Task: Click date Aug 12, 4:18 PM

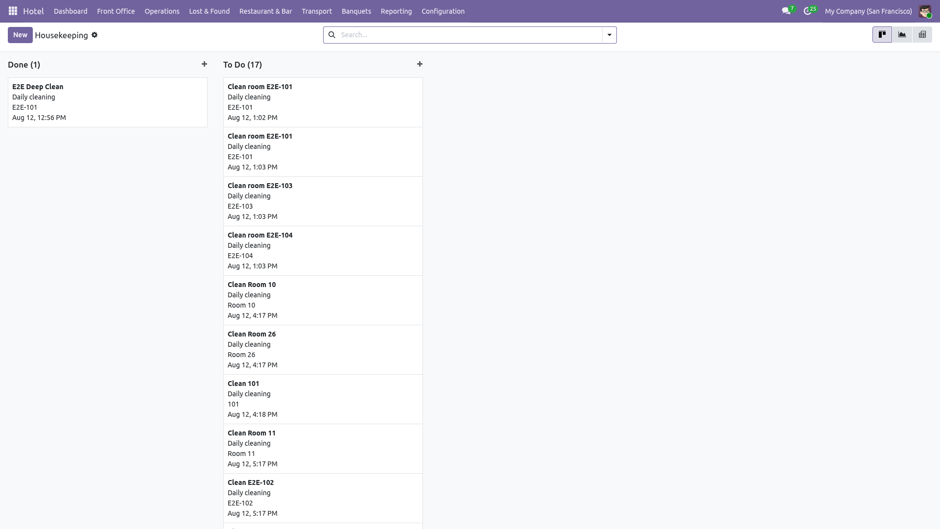Action: coord(253,414)
